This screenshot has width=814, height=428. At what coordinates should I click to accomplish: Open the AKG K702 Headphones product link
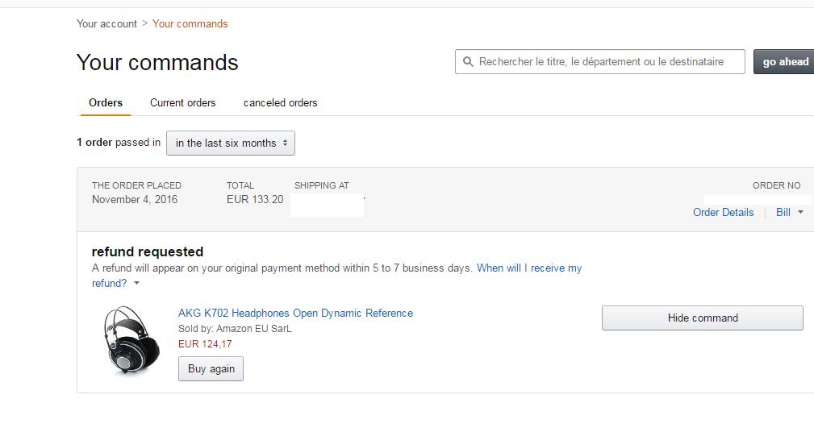click(x=295, y=313)
